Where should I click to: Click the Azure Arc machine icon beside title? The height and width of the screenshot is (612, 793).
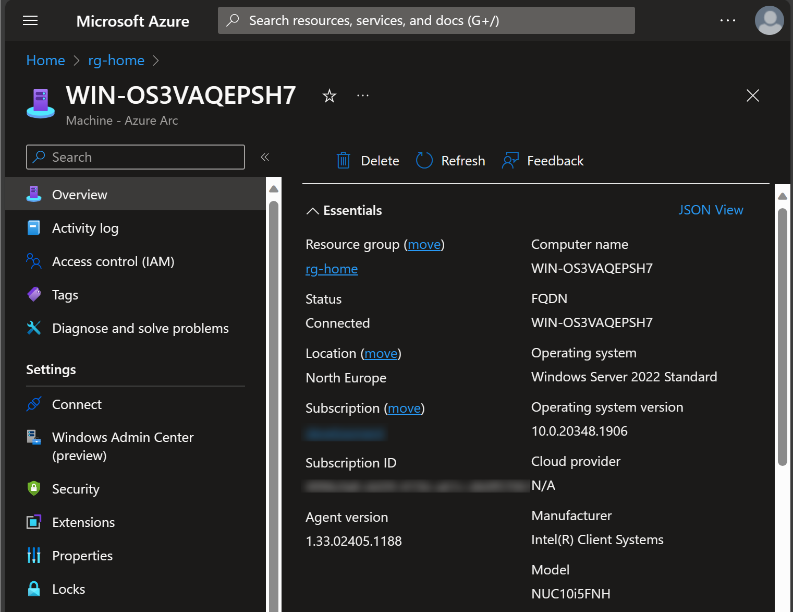pyautogui.click(x=41, y=103)
